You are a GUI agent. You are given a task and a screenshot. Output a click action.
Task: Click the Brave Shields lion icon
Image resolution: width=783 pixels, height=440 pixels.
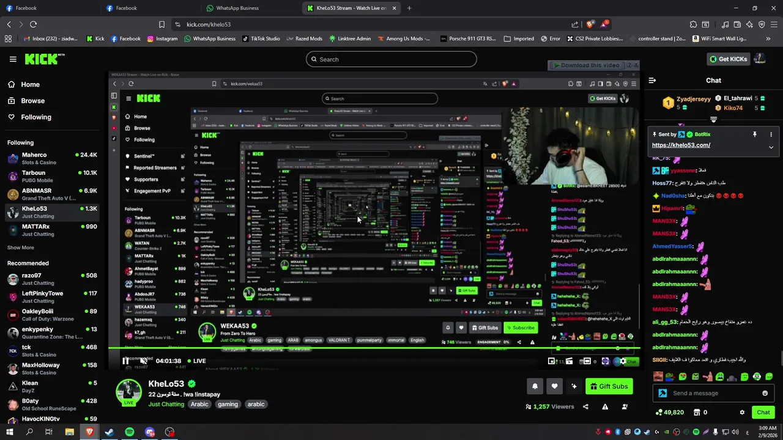[589, 24]
